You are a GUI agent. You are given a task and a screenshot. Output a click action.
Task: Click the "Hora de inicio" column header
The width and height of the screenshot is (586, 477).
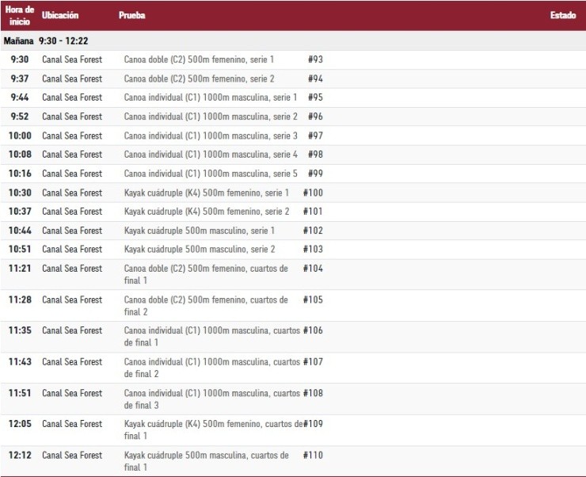(x=20, y=15)
